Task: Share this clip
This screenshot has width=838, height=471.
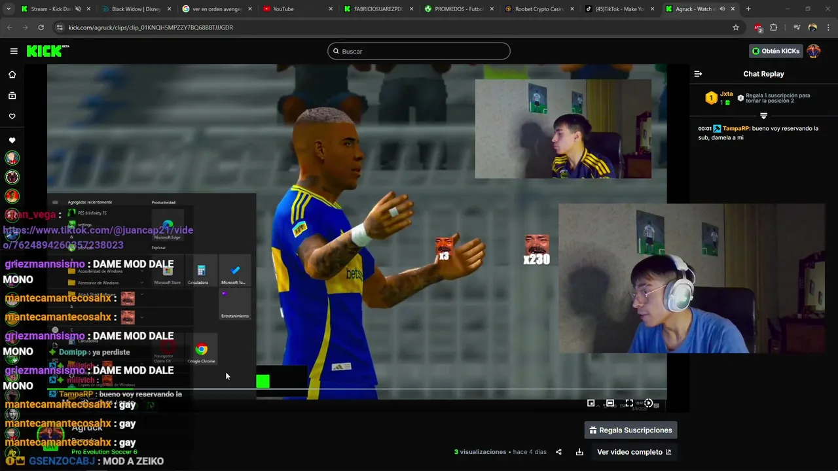Action: pos(558,452)
